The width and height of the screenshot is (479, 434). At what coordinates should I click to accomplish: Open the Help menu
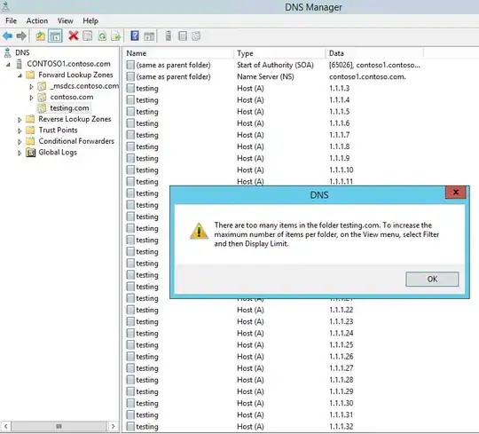pyautogui.click(x=90, y=20)
